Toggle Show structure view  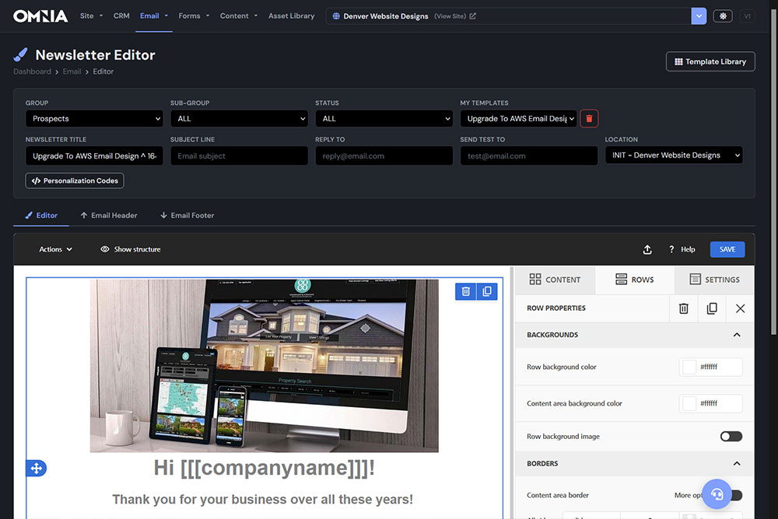click(131, 249)
